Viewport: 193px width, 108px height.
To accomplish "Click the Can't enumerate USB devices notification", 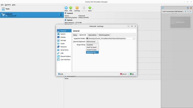I will pyautogui.click(x=173, y=11).
